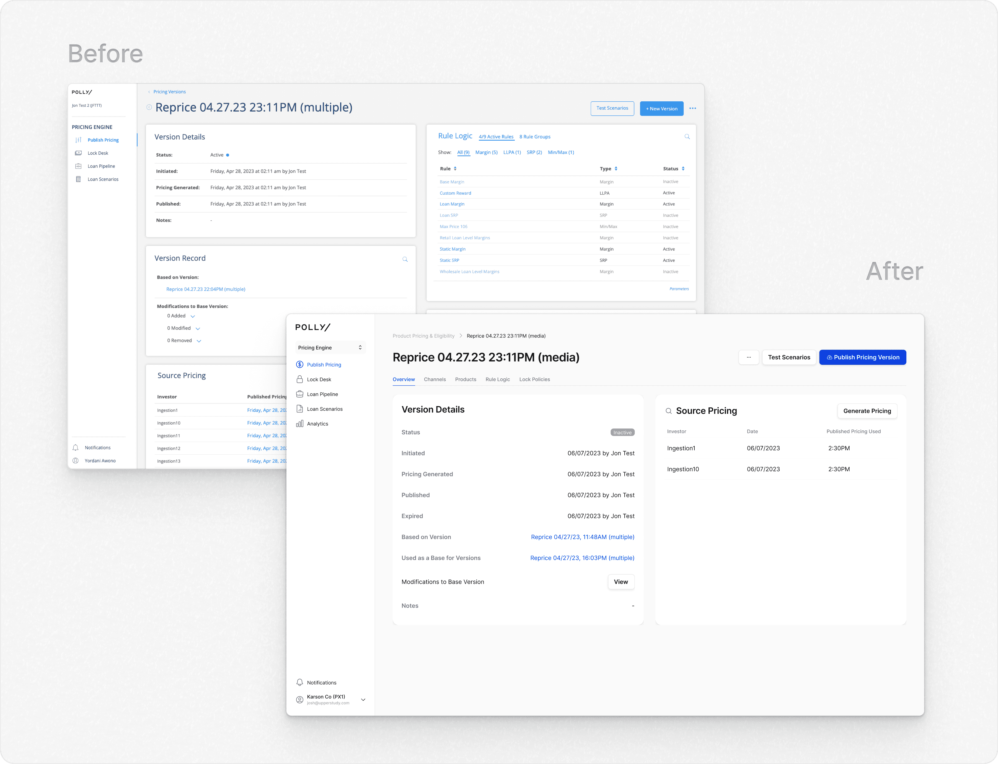Click back circle icon beside Before page title
The width and height of the screenshot is (998, 764).
tap(149, 107)
